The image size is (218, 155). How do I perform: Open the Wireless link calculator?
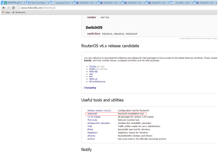[99, 123]
